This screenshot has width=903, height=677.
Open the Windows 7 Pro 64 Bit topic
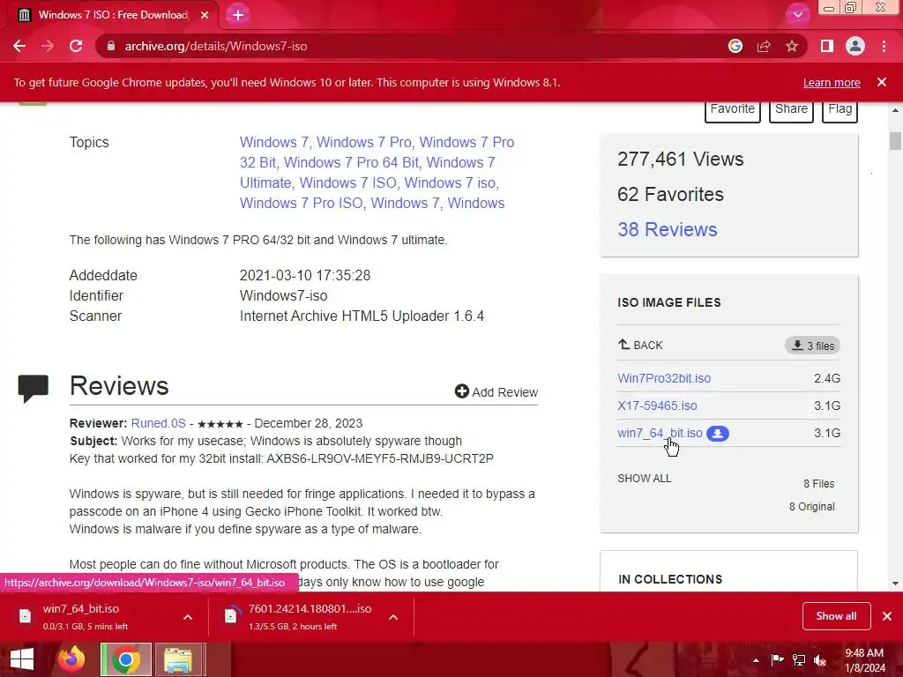pyautogui.click(x=351, y=162)
